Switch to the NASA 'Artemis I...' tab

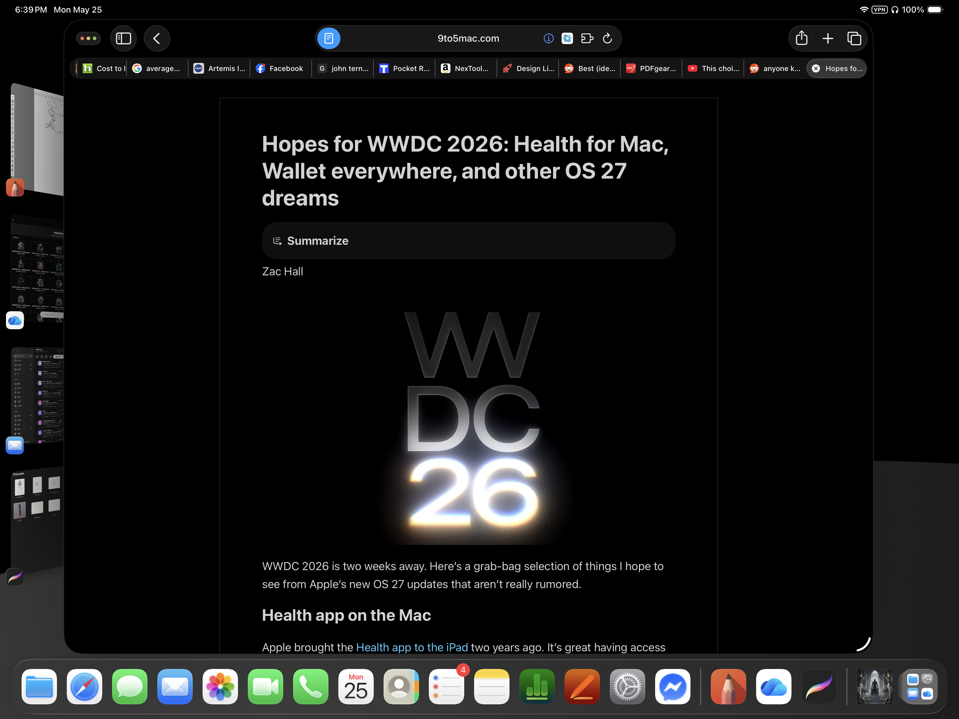[219, 69]
